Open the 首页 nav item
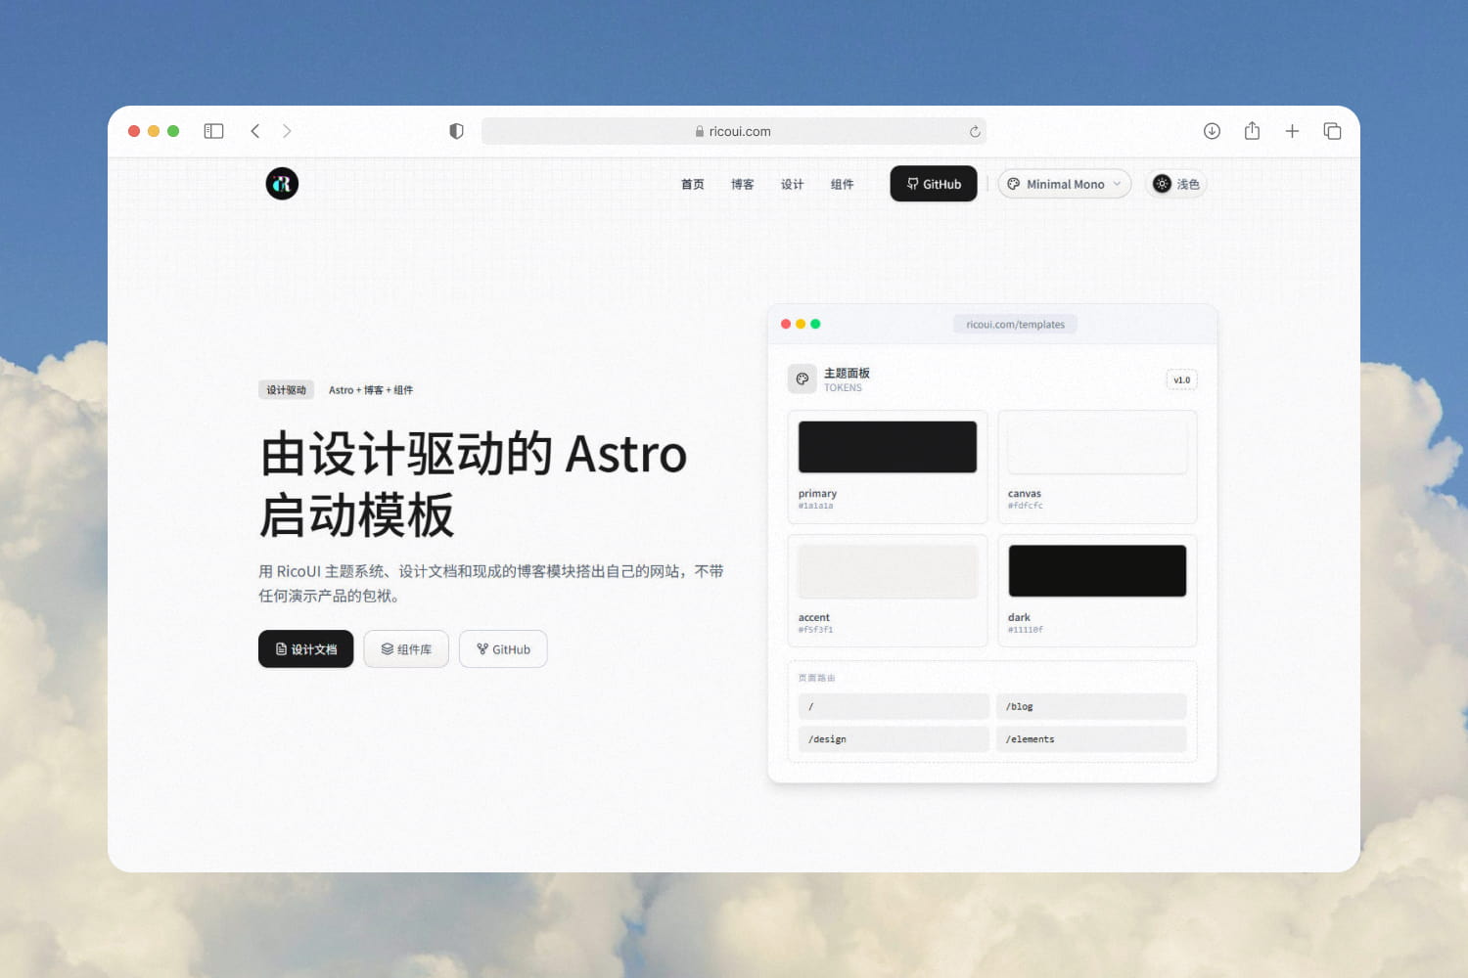The width and height of the screenshot is (1468, 978). click(x=693, y=184)
